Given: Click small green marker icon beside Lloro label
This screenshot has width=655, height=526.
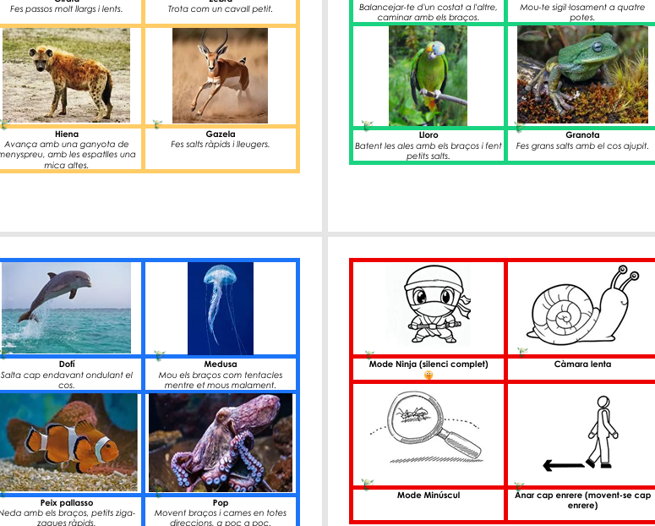Looking at the screenshot, I should [367, 126].
